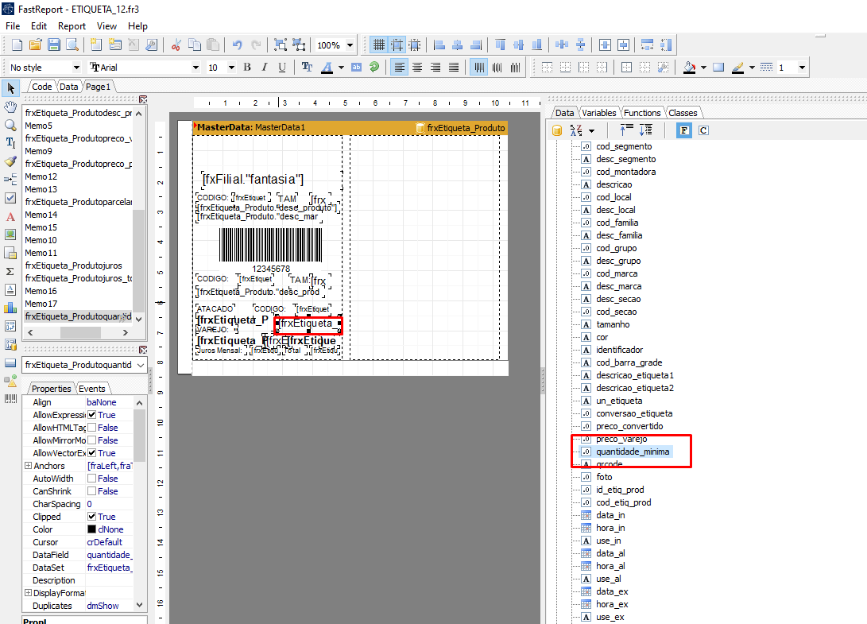
Task: Insert a Chart object from toolbar
Action: point(10,308)
